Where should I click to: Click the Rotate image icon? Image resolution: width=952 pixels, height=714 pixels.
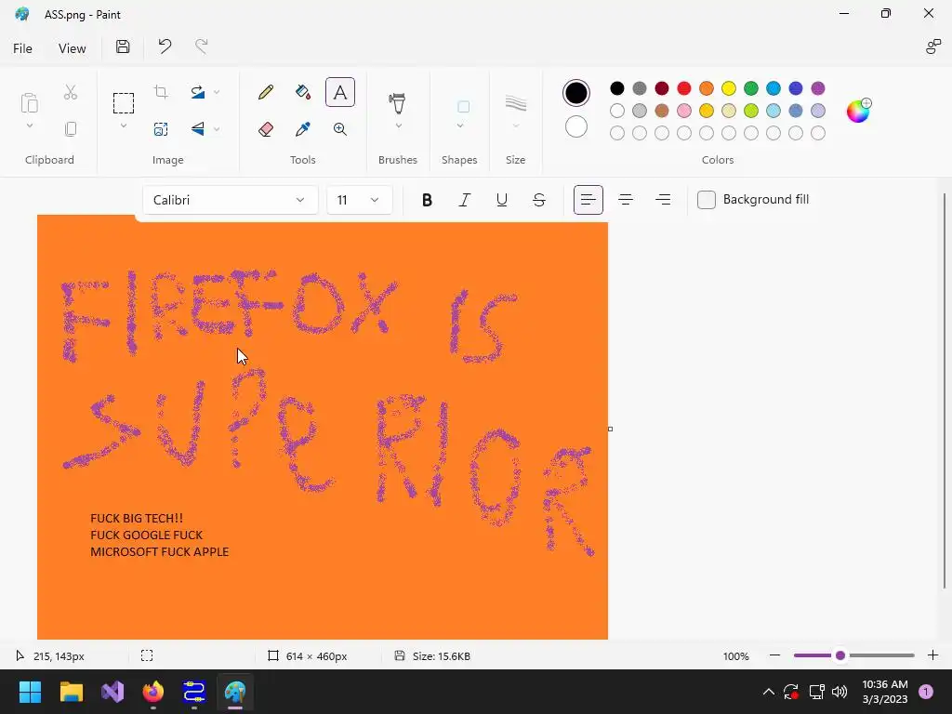[198, 92]
